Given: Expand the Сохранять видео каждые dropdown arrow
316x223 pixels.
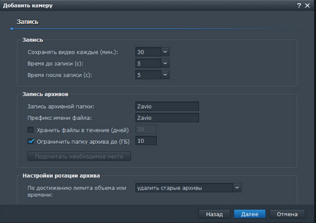Looking at the screenshot, I should (165, 52).
